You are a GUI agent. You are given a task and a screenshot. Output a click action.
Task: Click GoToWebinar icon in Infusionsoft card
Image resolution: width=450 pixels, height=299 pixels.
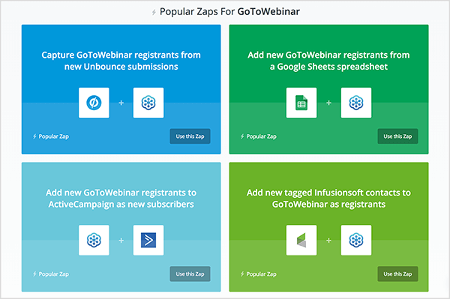click(x=356, y=240)
